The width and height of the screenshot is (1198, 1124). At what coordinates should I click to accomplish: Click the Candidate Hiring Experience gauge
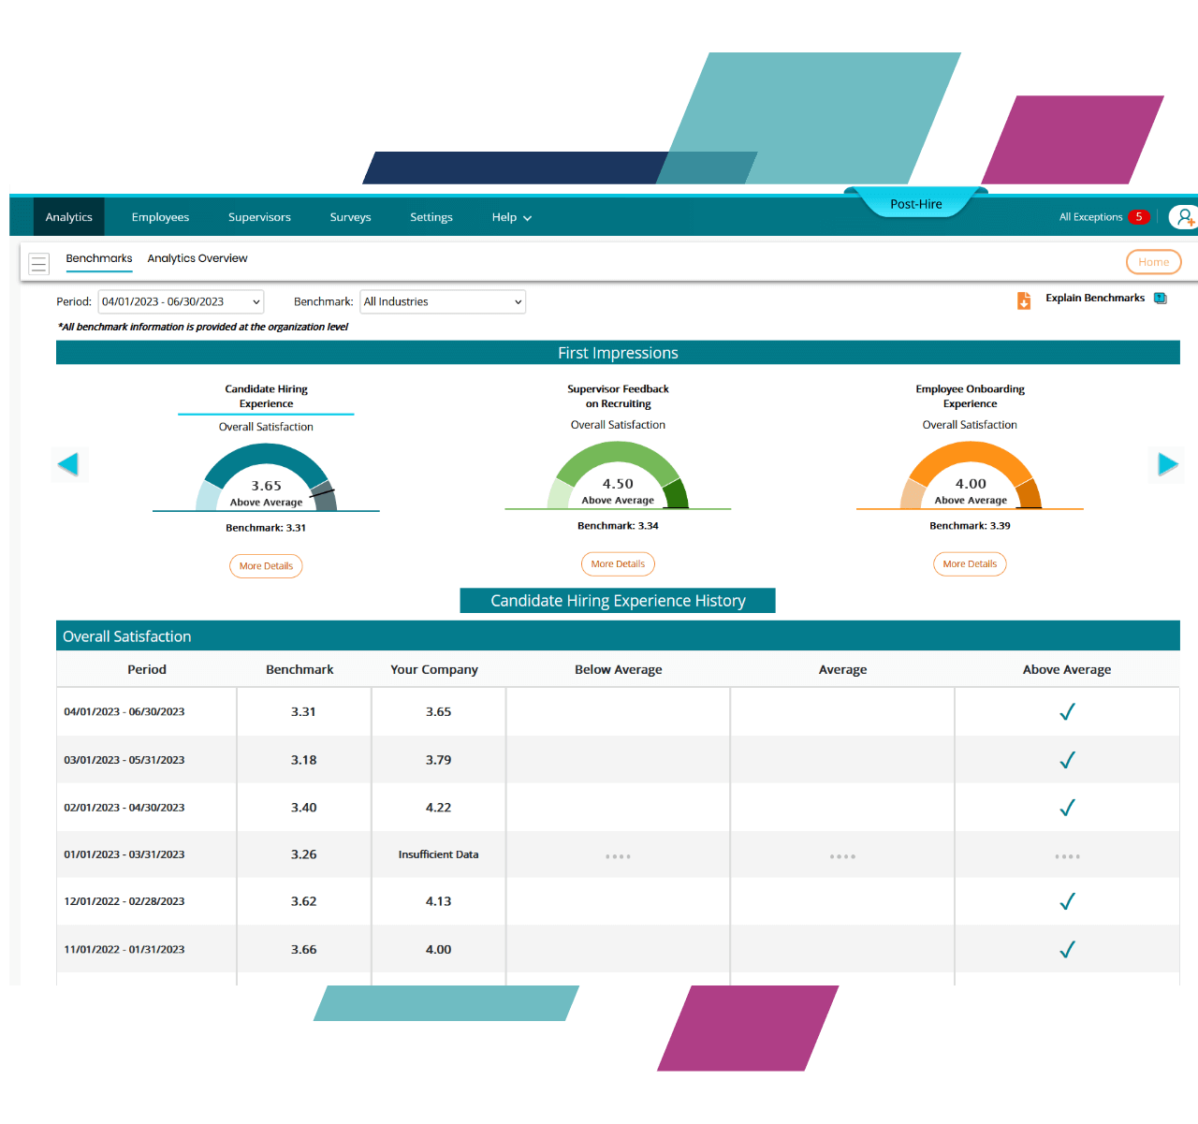pos(266,478)
